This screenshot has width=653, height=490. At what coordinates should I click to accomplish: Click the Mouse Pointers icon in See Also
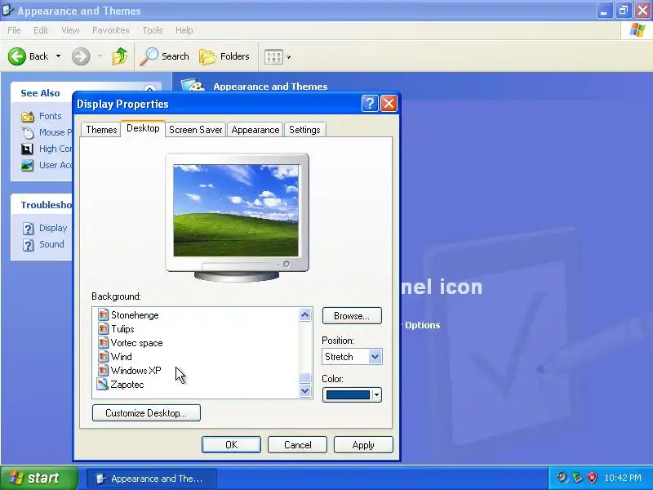click(28, 132)
